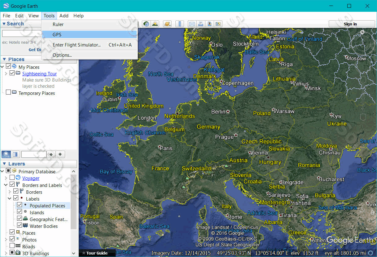Click the Voyager link in Layers
Image resolution: width=377 pixels, height=257 pixels.
click(31, 178)
